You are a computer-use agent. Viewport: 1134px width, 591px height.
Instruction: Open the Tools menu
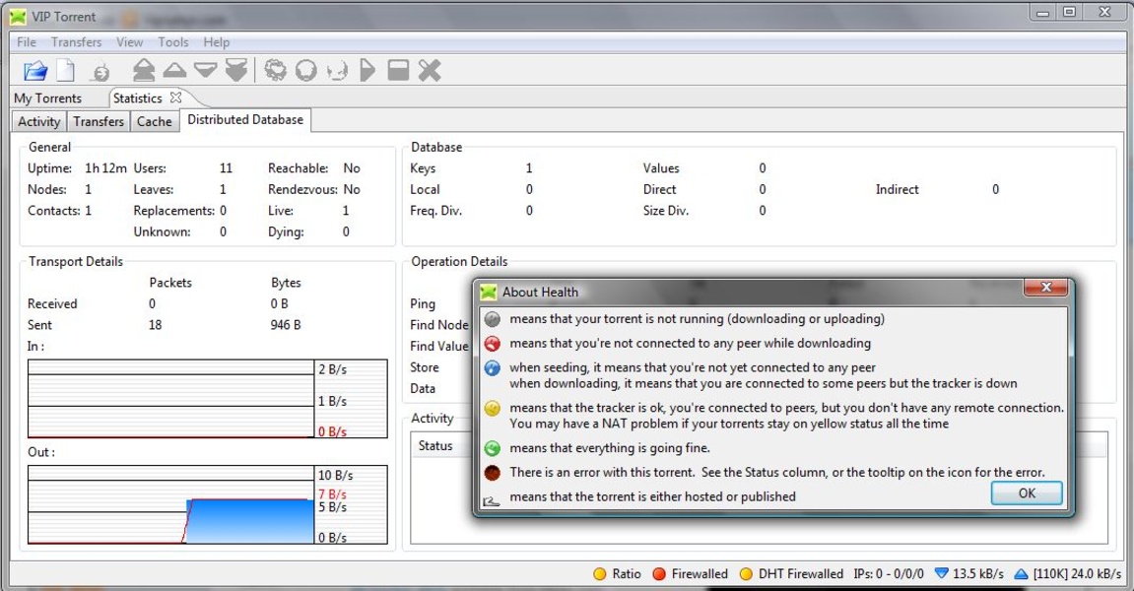(172, 42)
